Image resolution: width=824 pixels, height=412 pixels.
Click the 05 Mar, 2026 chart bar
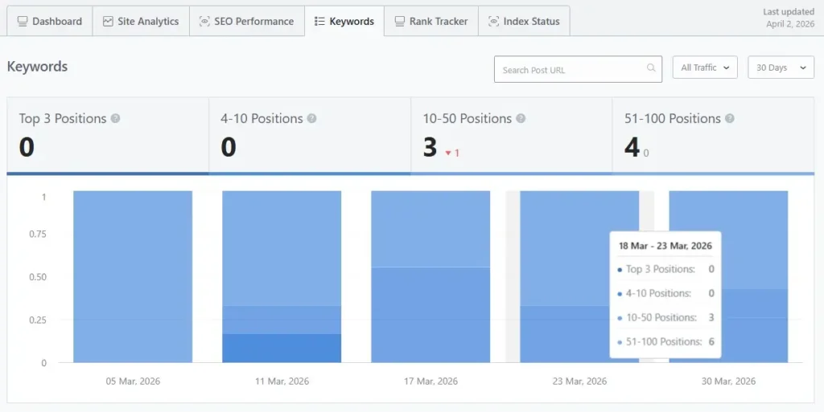tap(133, 276)
